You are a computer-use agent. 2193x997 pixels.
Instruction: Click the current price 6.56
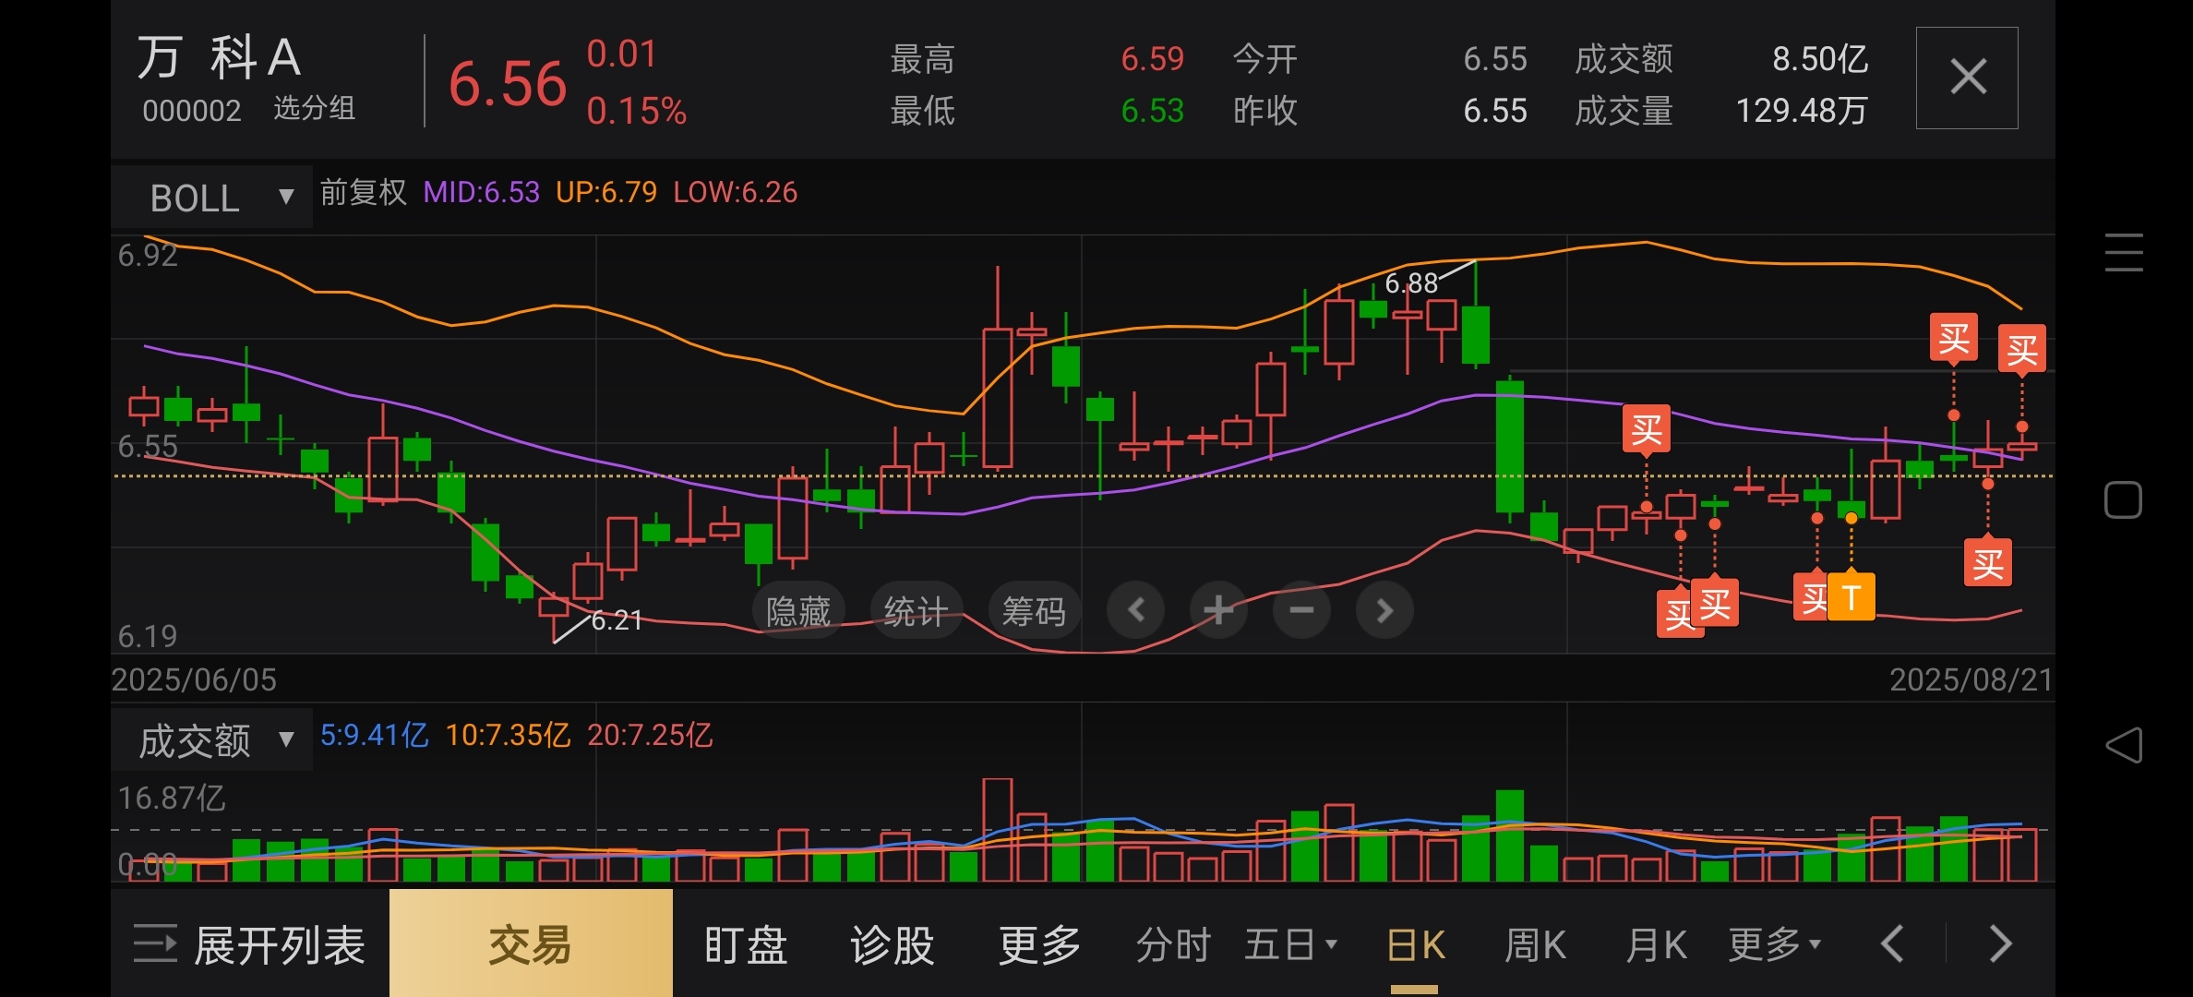[x=508, y=84]
